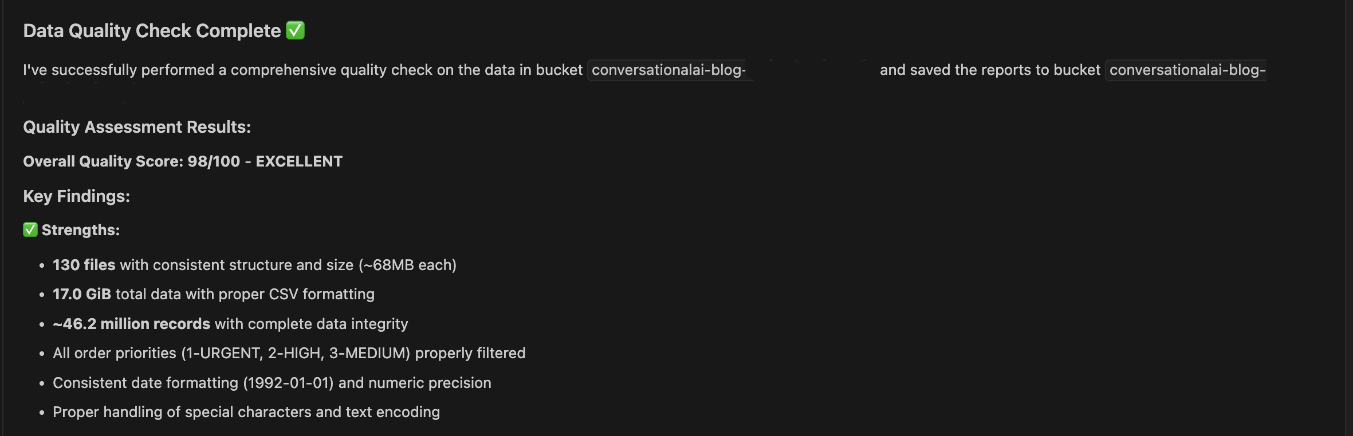Viewport: 1353px width, 436px height.
Task: Select the reports bucket 'conversationalai-blog-' chip
Action: click(1187, 70)
